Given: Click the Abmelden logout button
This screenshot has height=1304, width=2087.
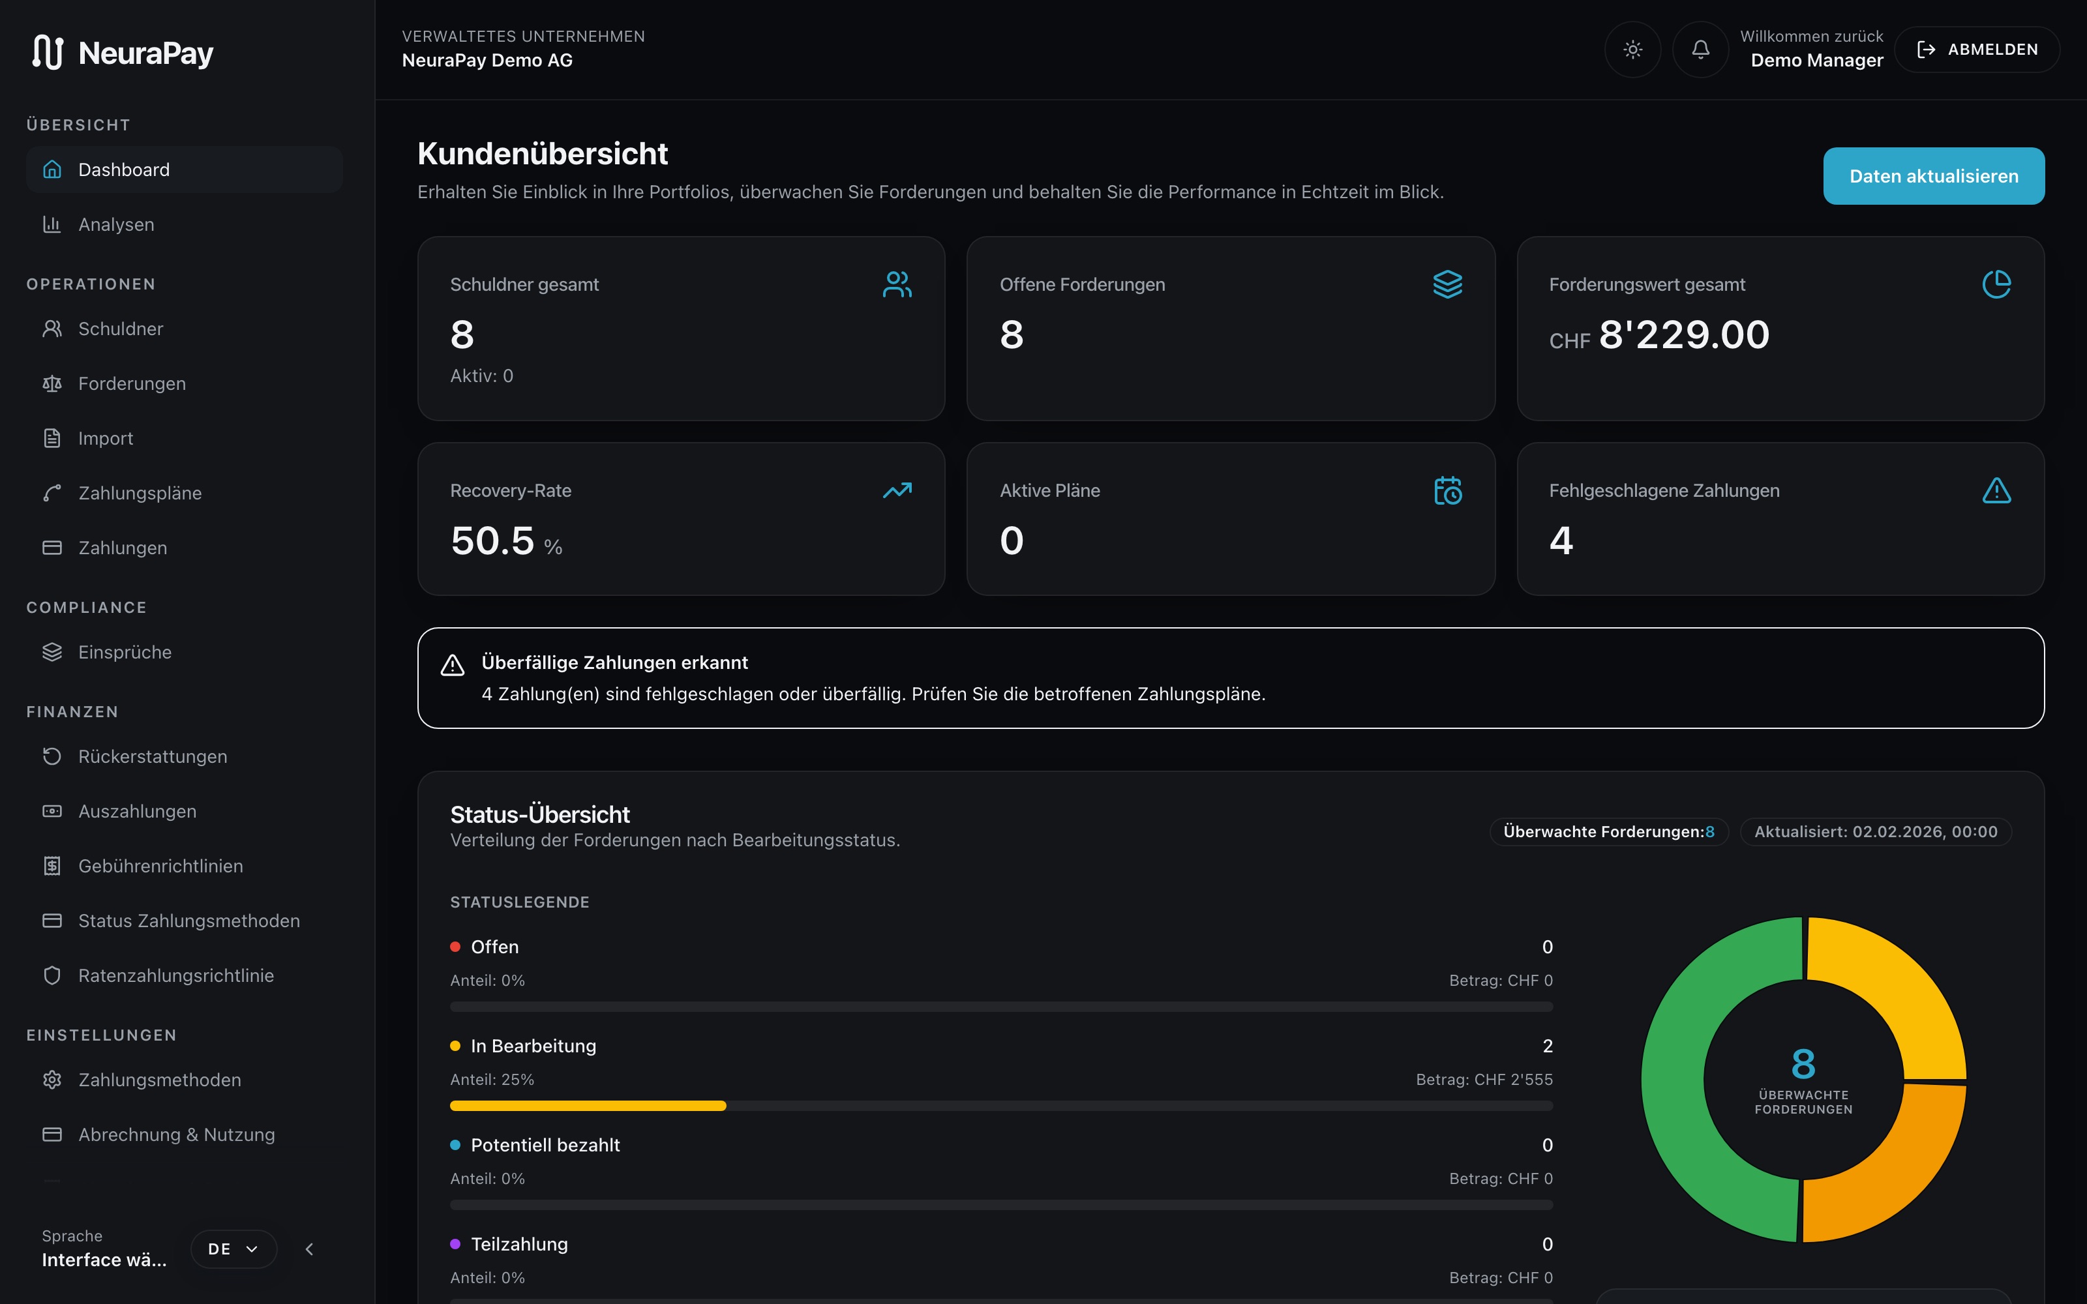Looking at the screenshot, I should [x=1977, y=50].
